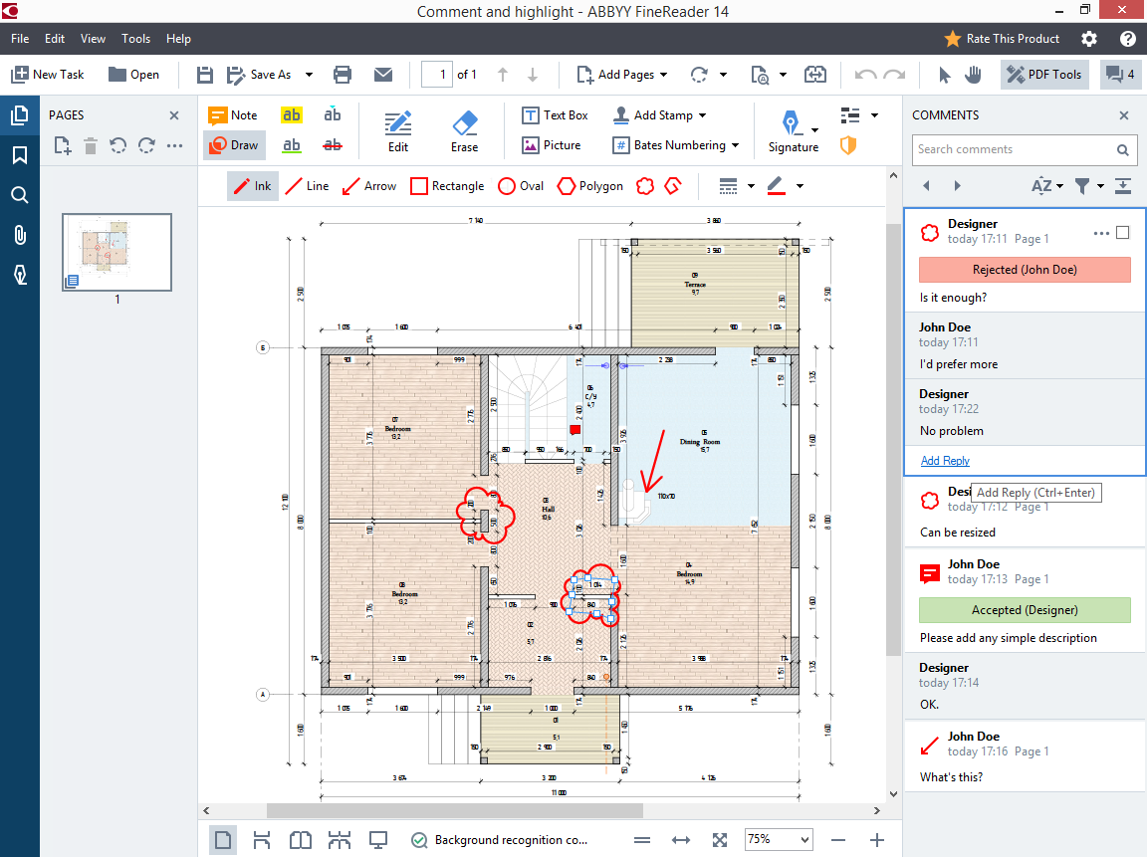Expand the Signature dropdown arrow
Image resolution: width=1147 pixels, height=857 pixels.
[814, 130]
